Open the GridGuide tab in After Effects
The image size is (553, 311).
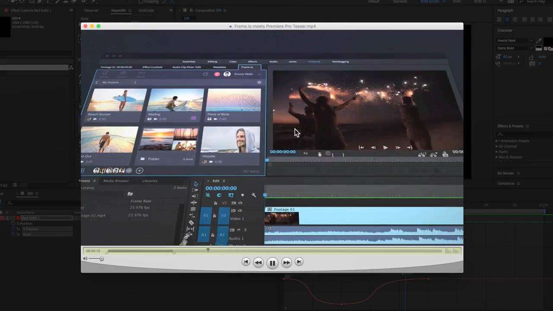pyautogui.click(x=146, y=10)
